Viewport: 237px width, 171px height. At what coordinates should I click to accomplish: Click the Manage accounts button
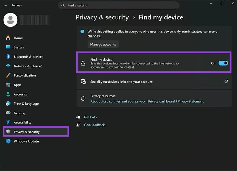click(103, 44)
